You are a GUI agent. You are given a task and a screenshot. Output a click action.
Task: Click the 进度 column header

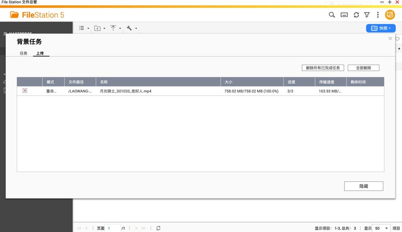pyautogui.click(x=299, y=82)
